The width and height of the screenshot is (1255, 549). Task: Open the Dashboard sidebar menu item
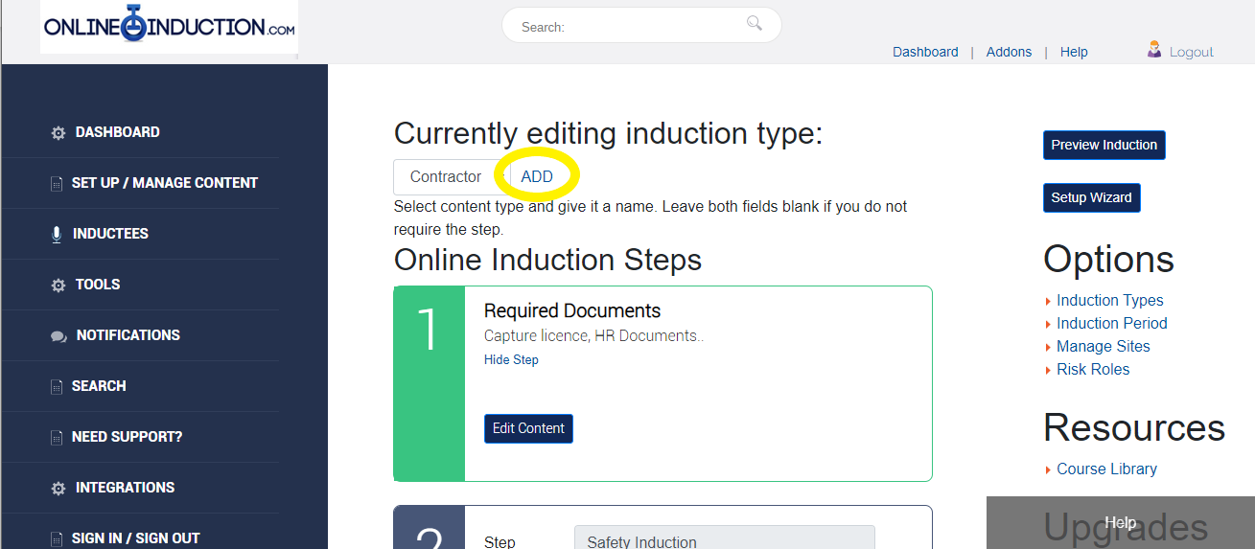(x=118, y=132)
